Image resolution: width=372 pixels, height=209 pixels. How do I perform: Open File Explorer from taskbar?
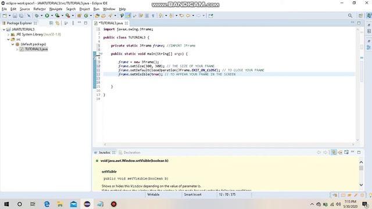60,204
